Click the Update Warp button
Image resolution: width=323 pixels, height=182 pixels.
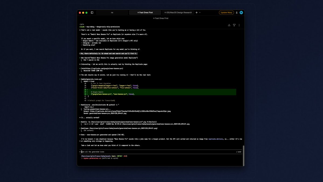(x=226, y=13)
